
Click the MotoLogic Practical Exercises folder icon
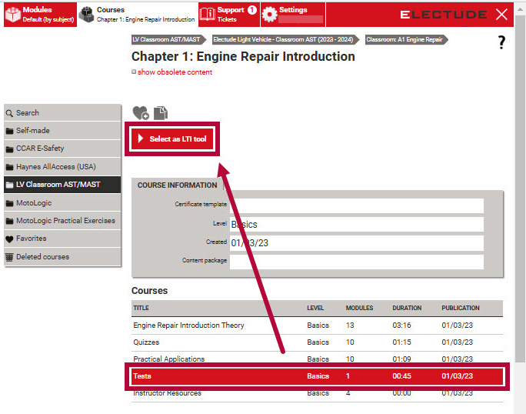pos(9,222)
